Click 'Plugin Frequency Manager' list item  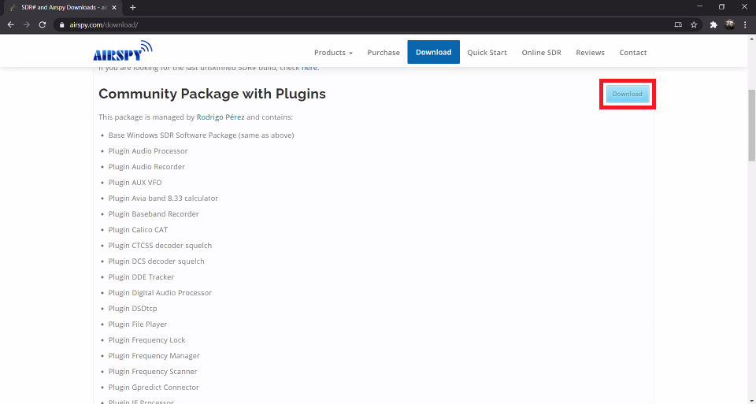click(x=154, y=356)
